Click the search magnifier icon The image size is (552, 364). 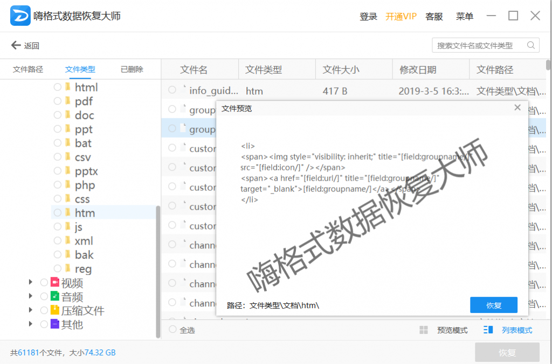pos(531,45)
